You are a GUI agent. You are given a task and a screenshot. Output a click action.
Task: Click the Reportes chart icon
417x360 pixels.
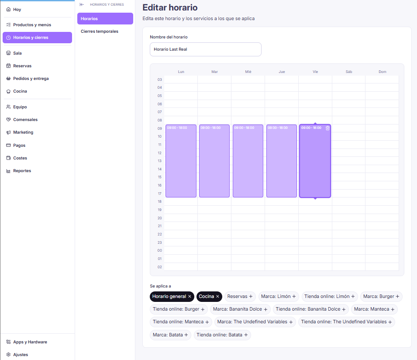tap(8, 171)
